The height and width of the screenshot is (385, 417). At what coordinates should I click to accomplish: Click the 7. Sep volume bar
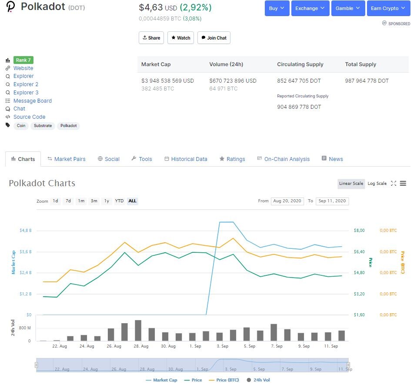[274, 332]
